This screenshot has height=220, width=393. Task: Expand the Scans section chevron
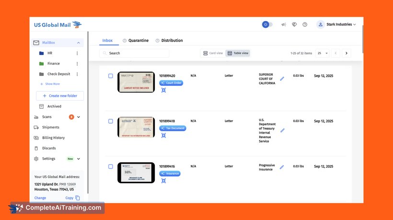click(x=79, y=117)
